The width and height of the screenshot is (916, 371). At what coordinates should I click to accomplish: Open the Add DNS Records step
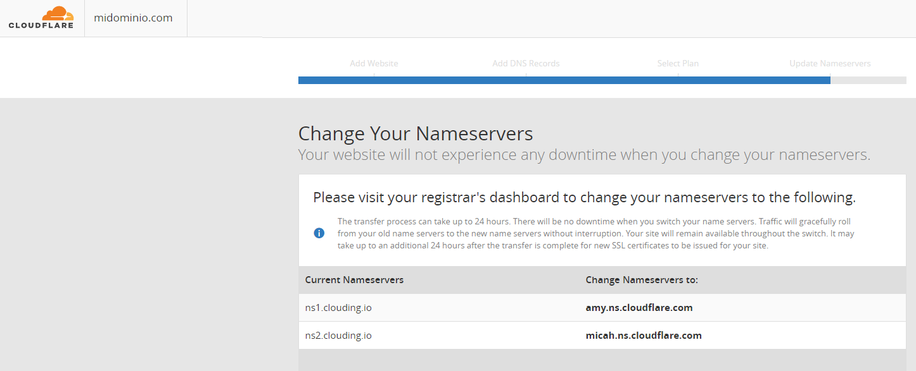tap(526, 63)
